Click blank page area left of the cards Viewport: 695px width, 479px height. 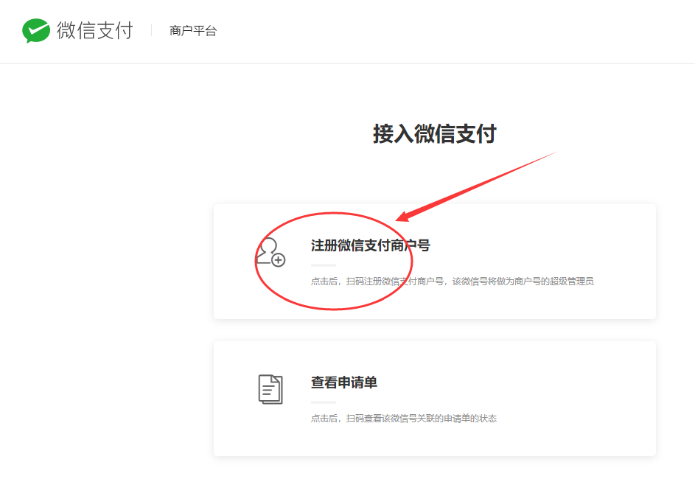click(103, 295)
